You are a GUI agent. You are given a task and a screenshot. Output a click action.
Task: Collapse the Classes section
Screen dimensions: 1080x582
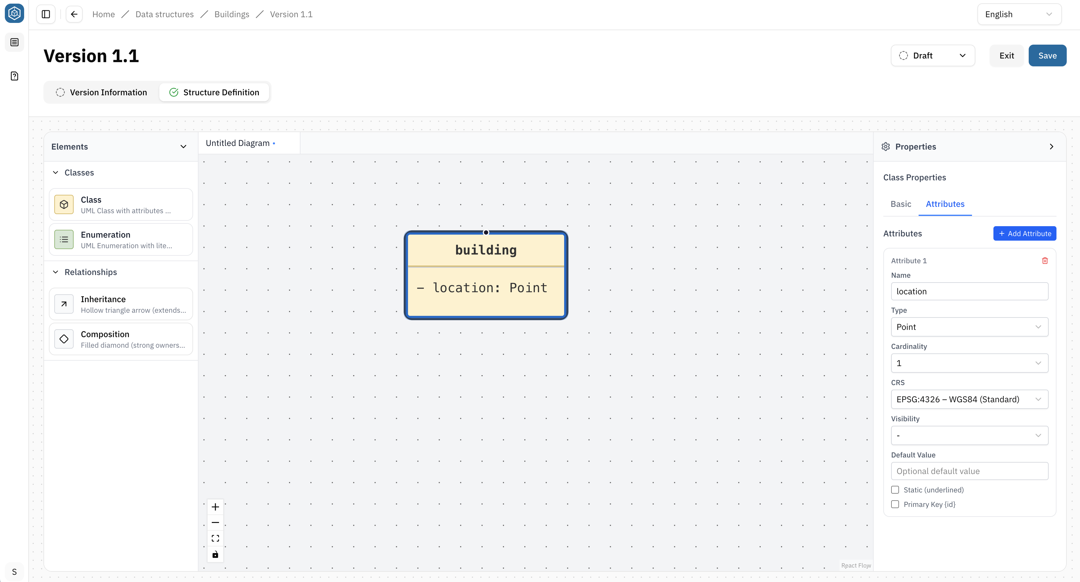point(55,172)
